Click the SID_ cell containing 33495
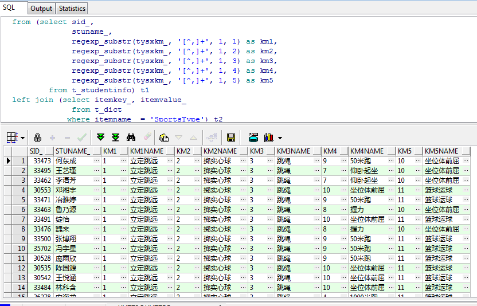Screen dimensions: 477x306 [x=41, y=171]
